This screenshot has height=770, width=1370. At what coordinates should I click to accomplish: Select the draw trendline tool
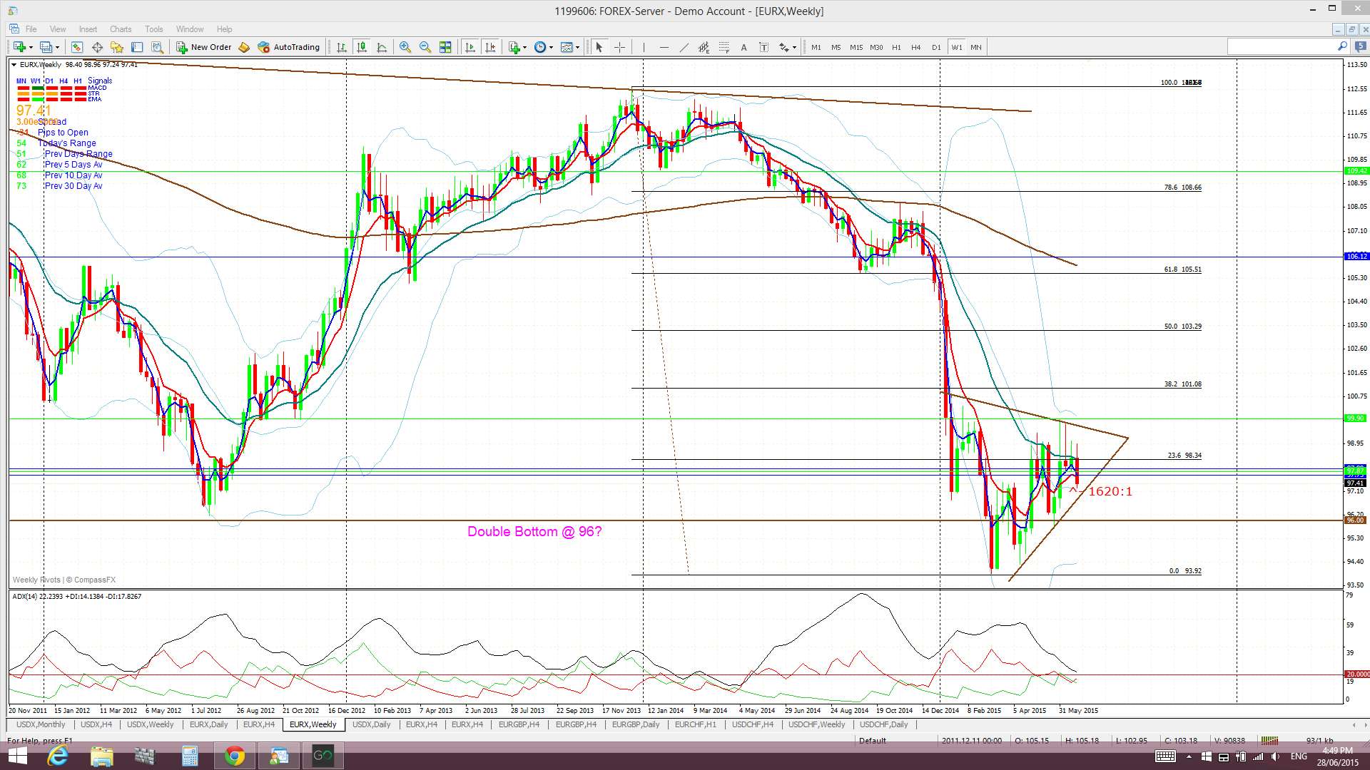[x=684, y=47]
